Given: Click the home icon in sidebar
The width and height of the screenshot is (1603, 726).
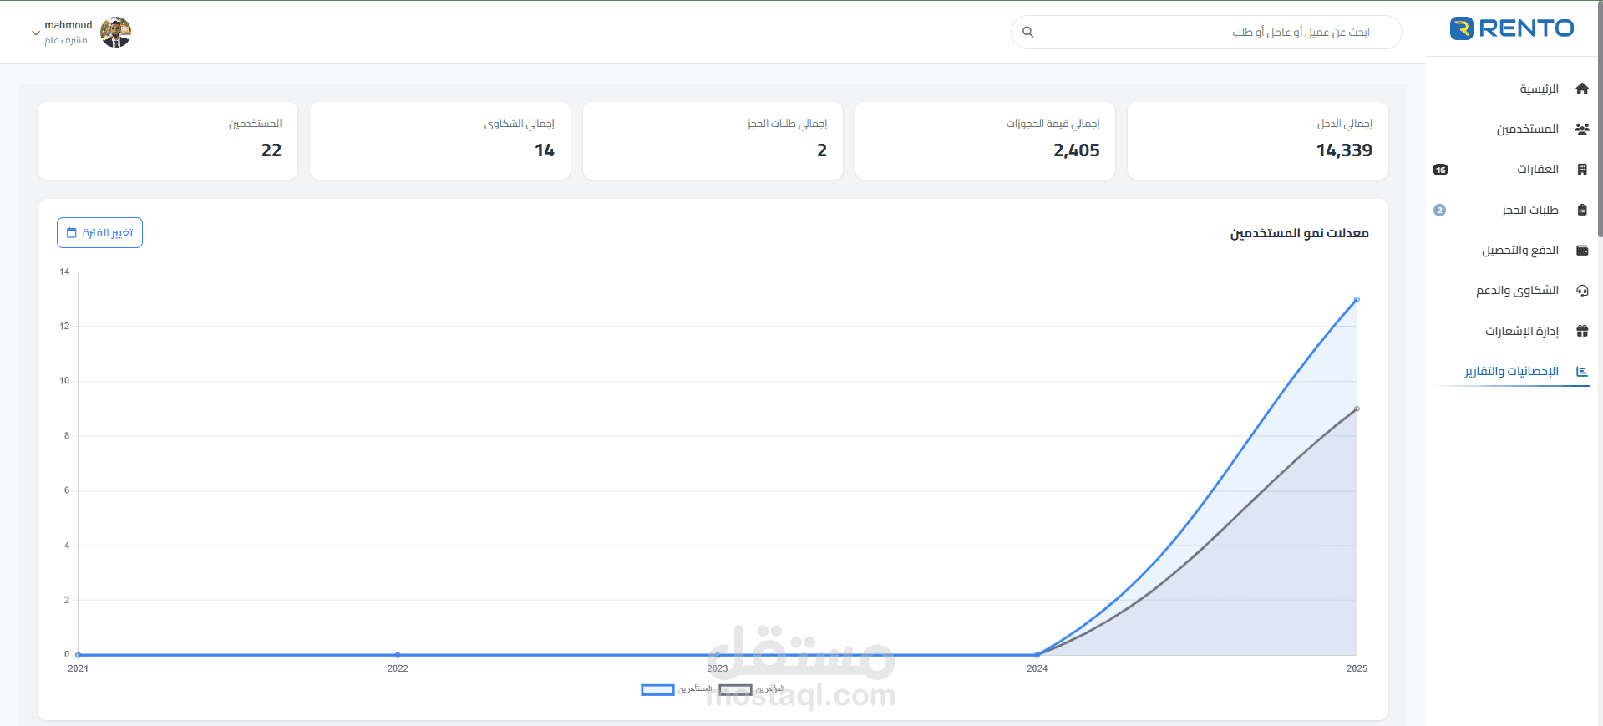Looking at the screenshot, I should (x=1581, y=89).
